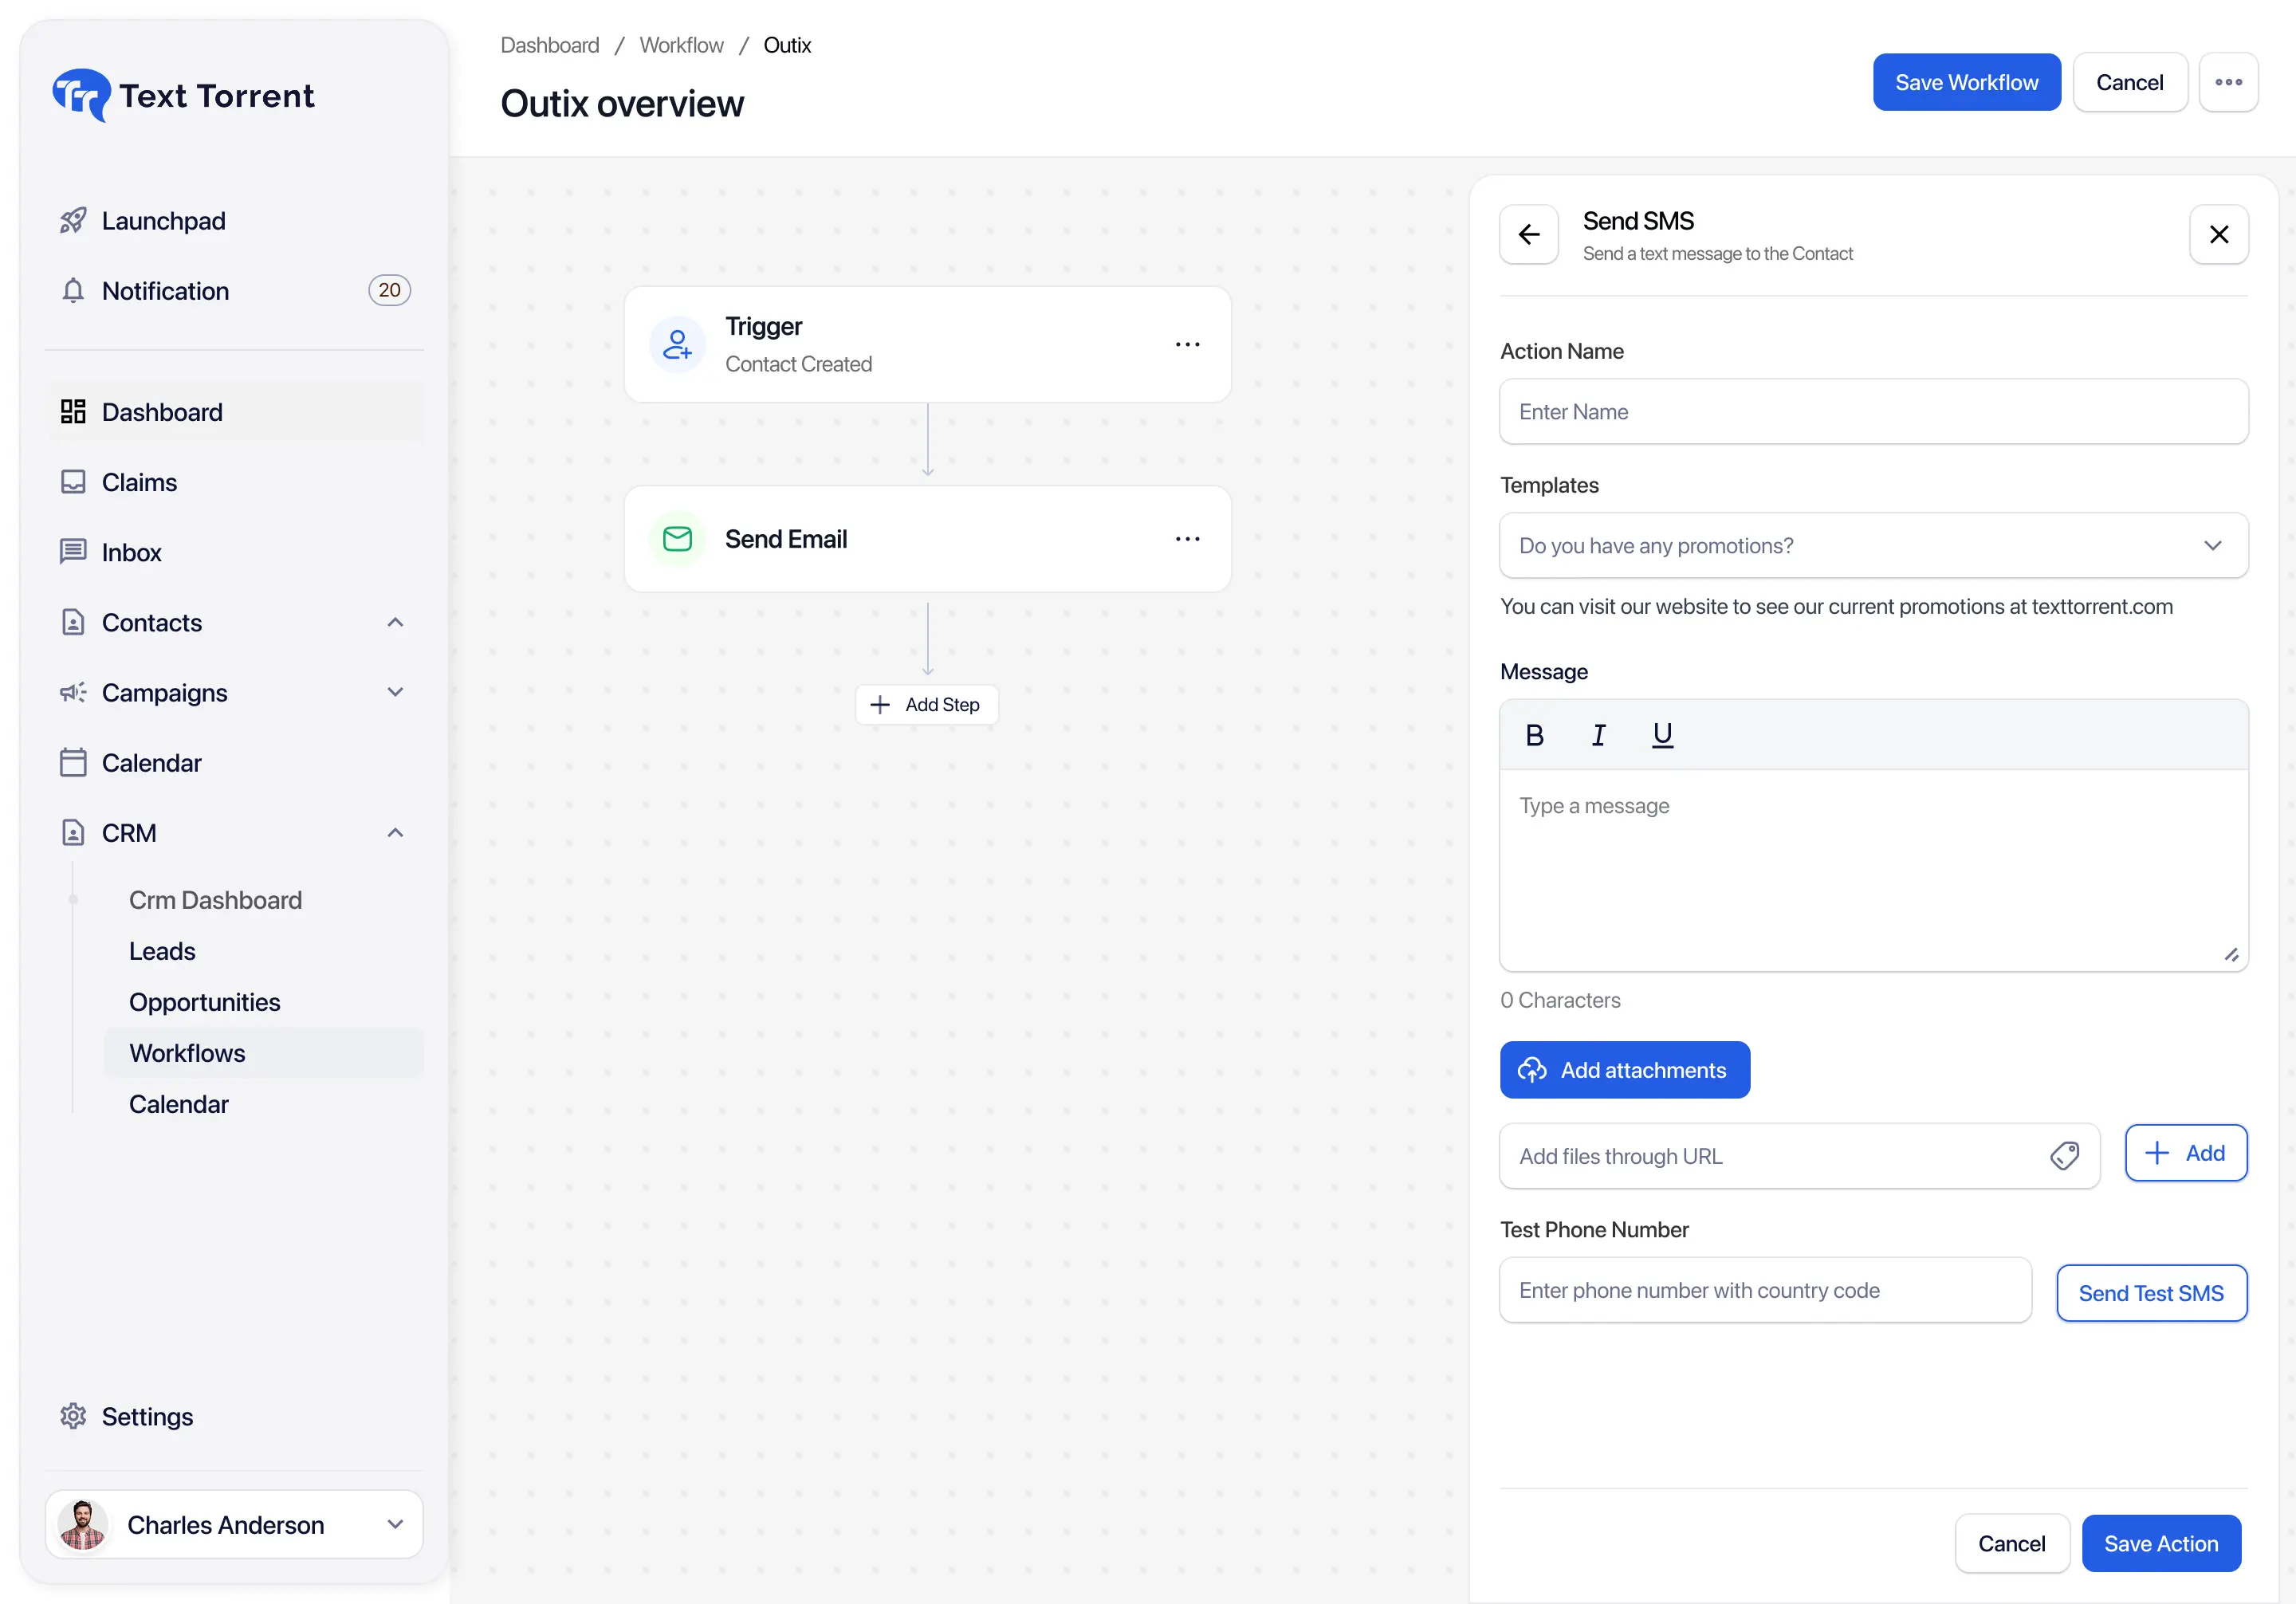Click the Trigger contact-created icon

677,344
